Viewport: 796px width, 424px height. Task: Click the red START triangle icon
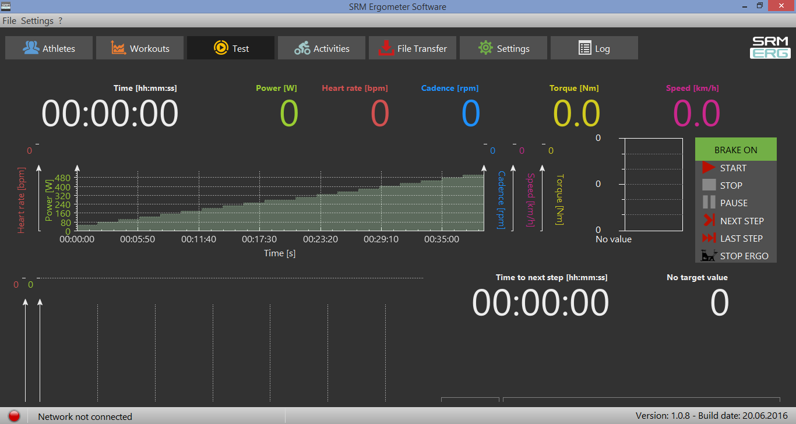pyautogui.click(x=709, y=168)
